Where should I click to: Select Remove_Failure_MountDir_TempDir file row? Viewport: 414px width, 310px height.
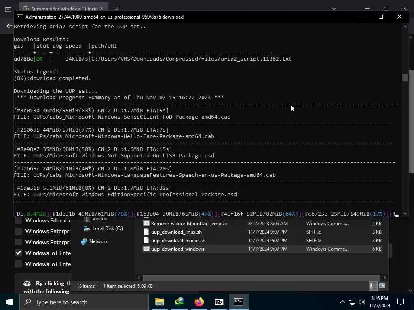coord(262,224)
